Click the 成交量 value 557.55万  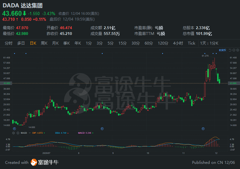point(112,34)
